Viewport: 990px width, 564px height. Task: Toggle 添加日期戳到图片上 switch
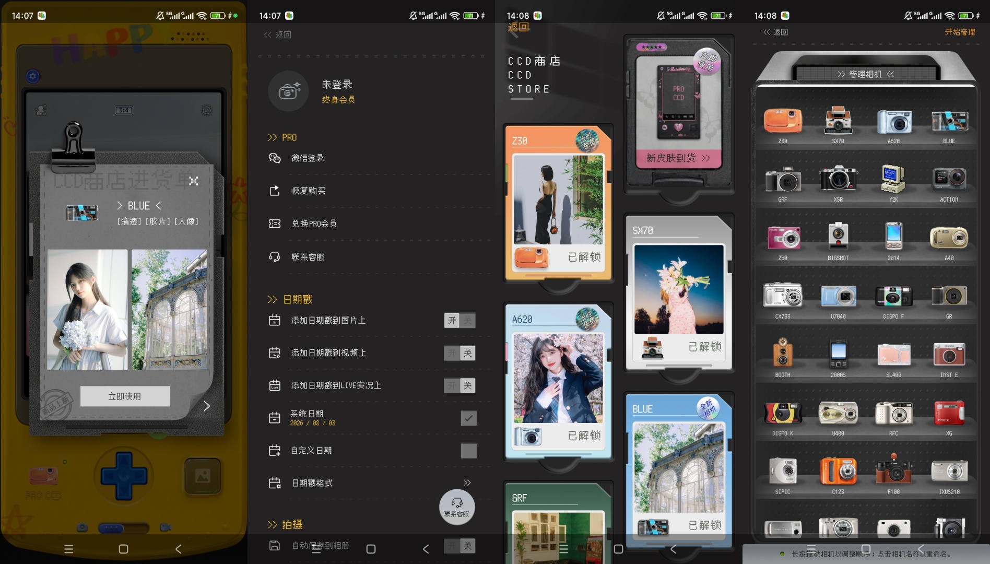click(x=460, y=321)
